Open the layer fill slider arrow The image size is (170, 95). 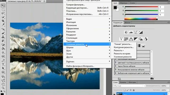click(168, 90)
